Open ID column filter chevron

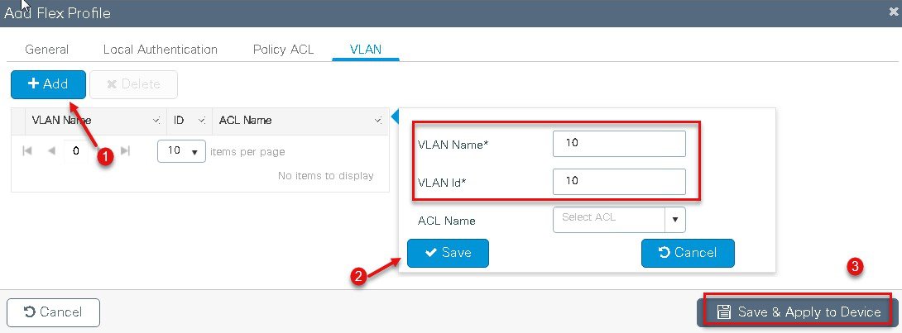[202, 121]
